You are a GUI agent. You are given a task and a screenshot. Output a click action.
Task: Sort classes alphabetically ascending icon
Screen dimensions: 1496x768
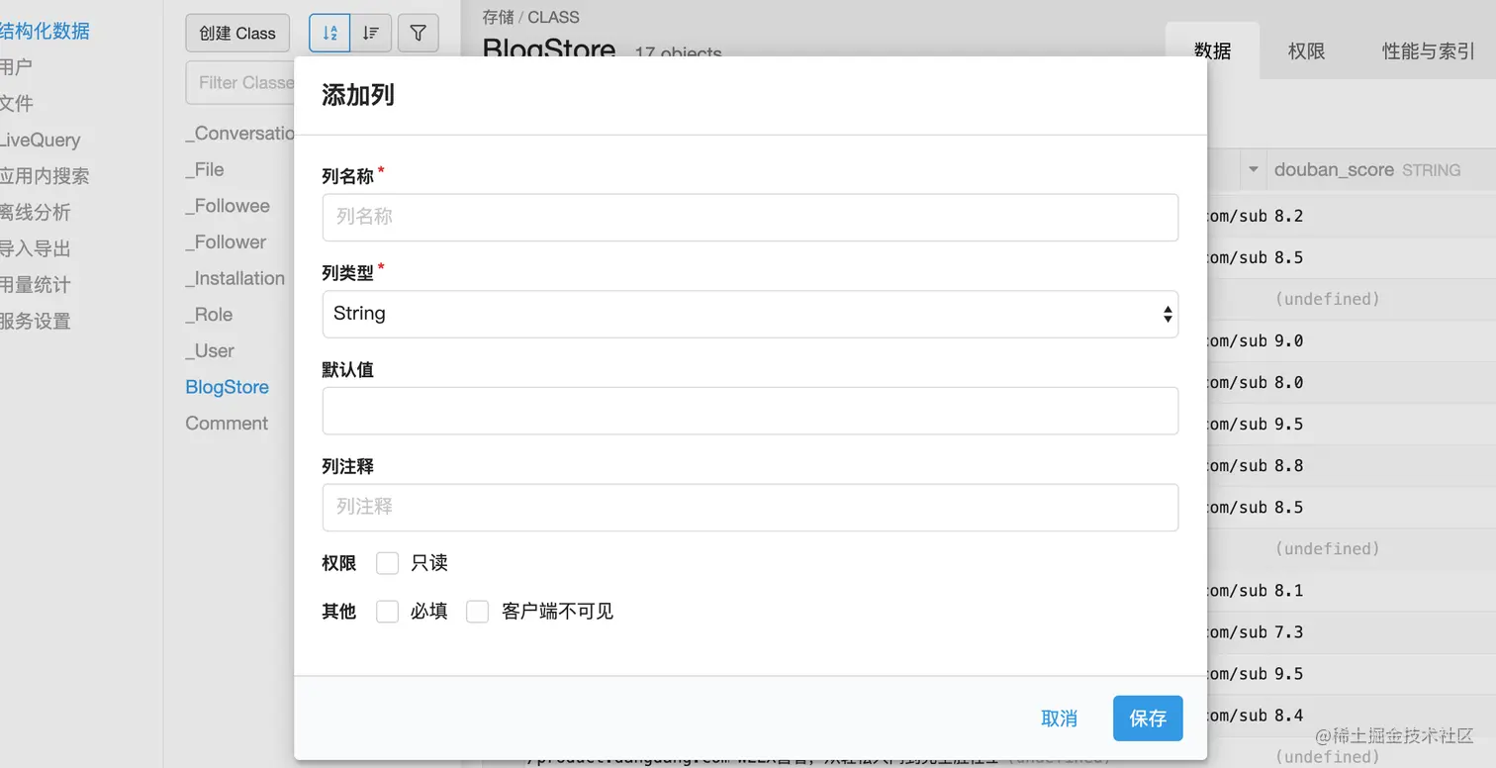click(x=329, y=33)
